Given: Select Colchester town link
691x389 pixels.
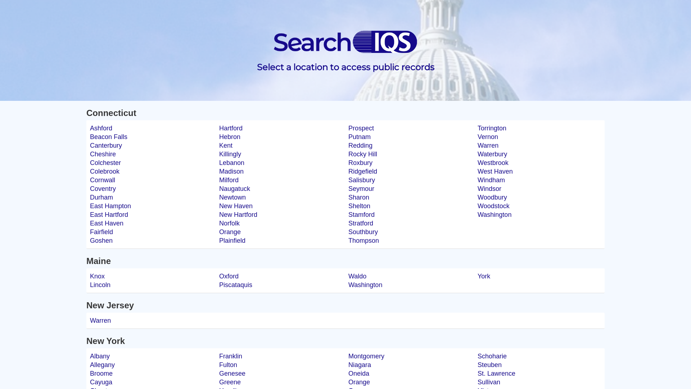Looking at the screenshot, I should pos(105,163).
